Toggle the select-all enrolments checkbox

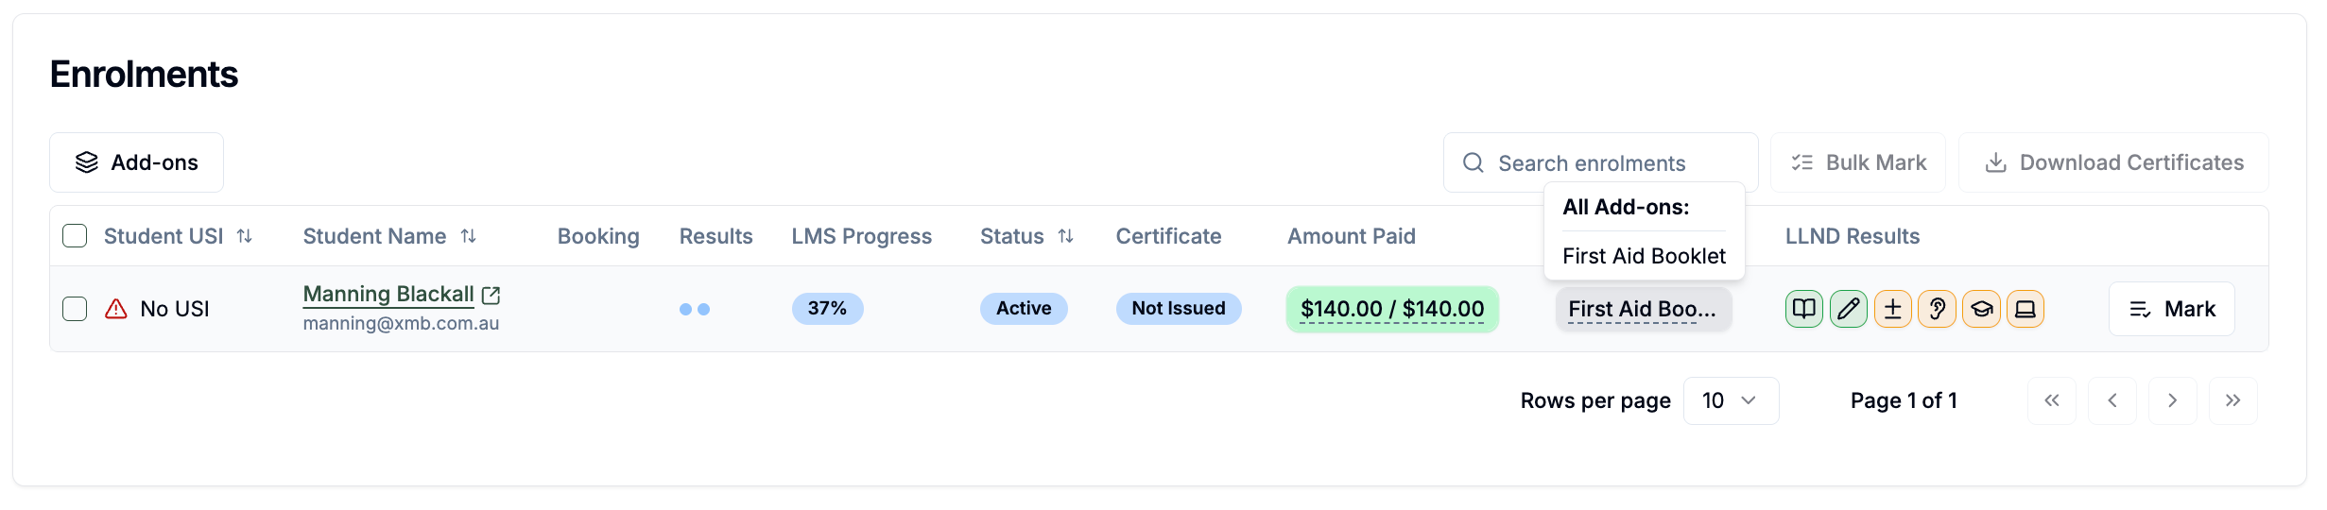(x=75, y=236)
